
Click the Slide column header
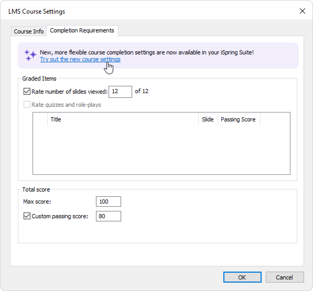pyautogui.click(x=208, y=119)
